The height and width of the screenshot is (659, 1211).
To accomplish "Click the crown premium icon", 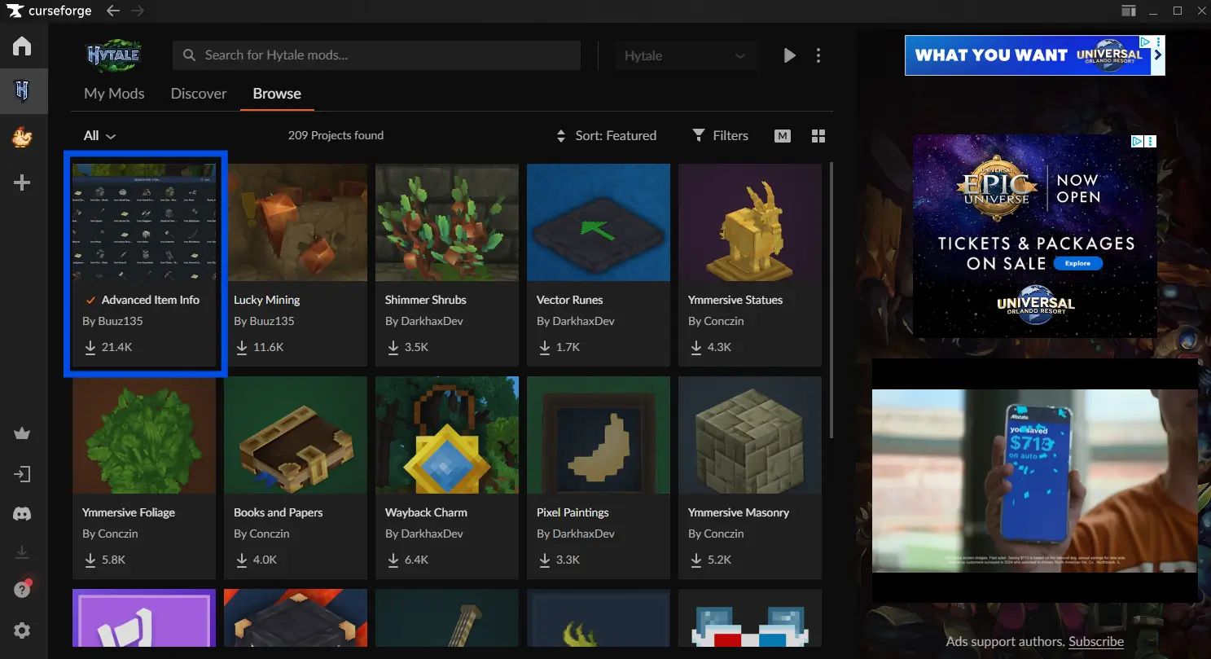I will coord(22,433).
